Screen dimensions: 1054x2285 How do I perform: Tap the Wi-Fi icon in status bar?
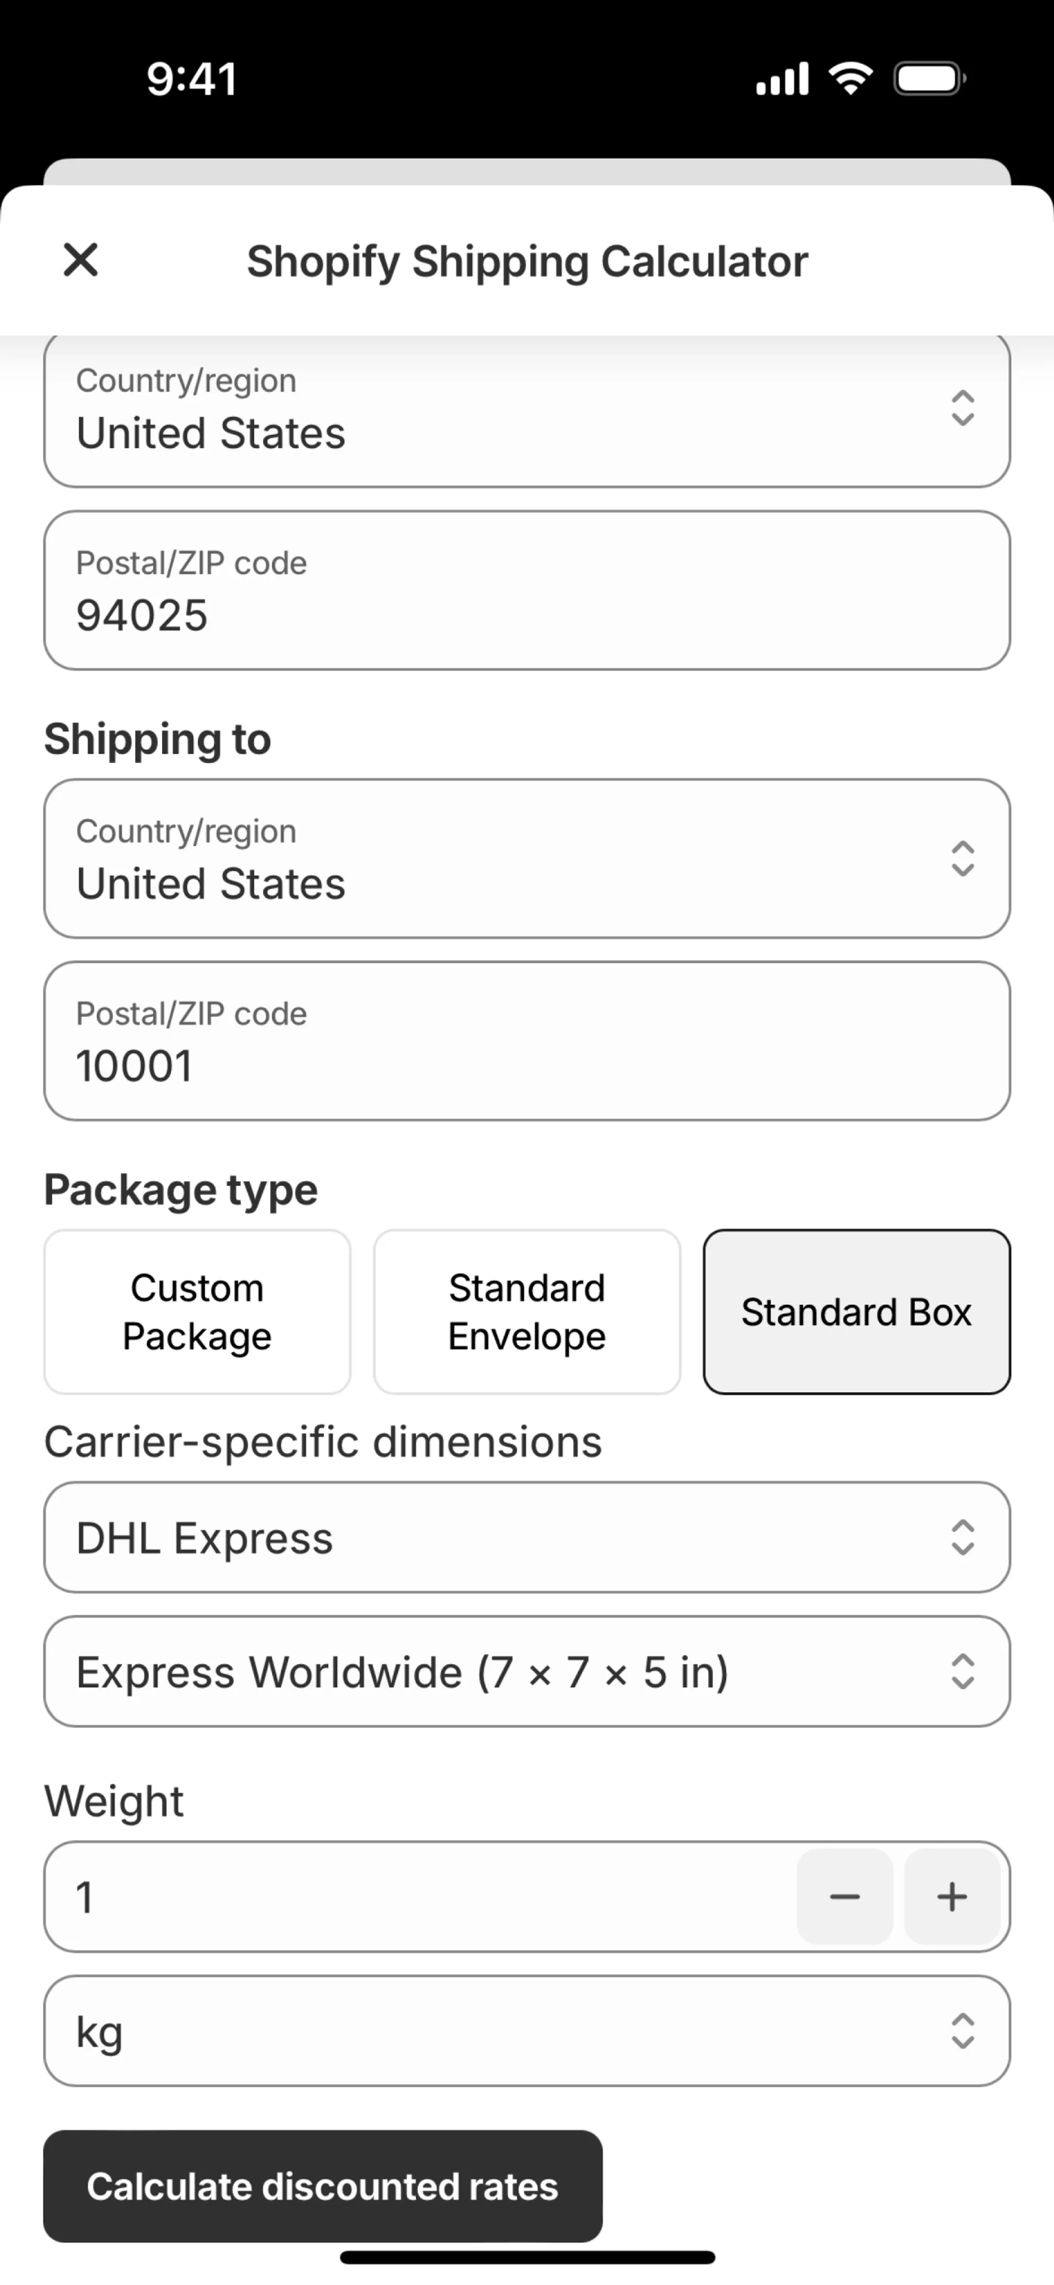(x=850, y=78)
